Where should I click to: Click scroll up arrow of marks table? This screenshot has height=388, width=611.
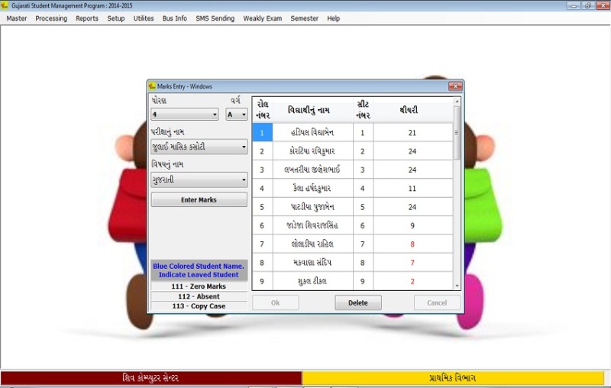(x=457, y=101)
